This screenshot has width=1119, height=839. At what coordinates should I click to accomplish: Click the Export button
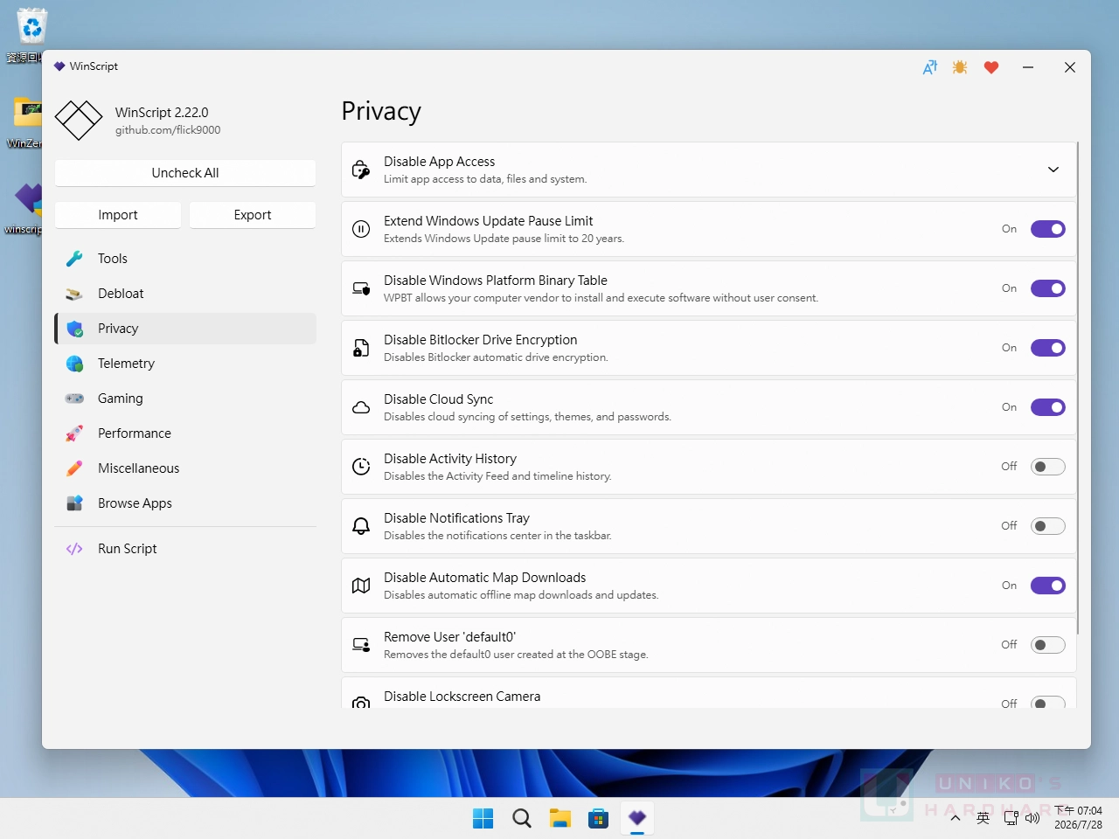(x=253, y=215)
